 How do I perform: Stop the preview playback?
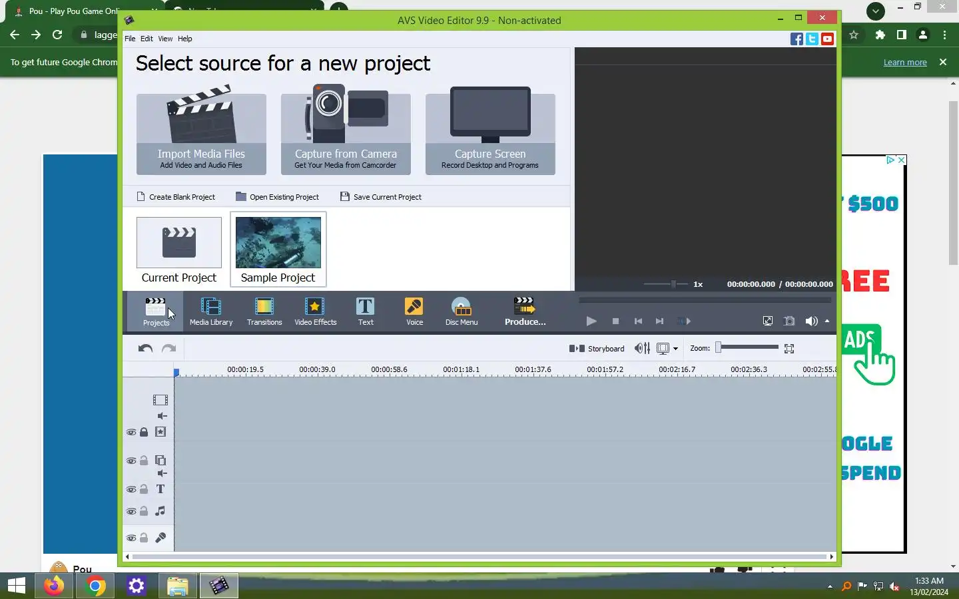(x=615, y=321)
